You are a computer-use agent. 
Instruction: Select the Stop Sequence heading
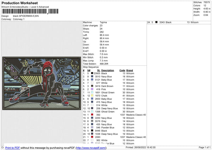point(91,67)
